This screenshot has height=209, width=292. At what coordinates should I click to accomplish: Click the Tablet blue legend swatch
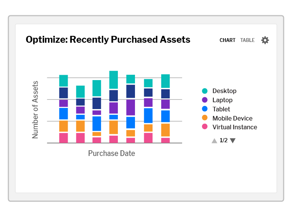click(205, 109)
